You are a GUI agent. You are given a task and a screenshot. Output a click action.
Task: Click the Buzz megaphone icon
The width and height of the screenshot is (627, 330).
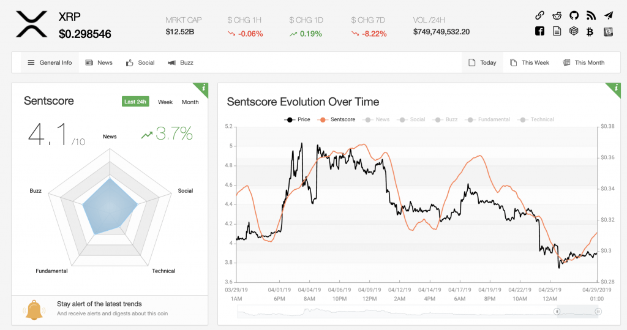coord(171,63)
